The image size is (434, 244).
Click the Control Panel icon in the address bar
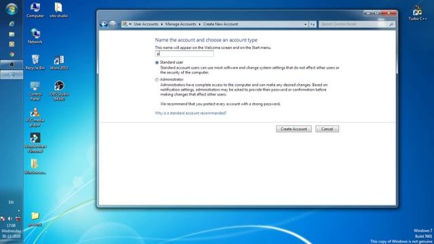[125, 24]
